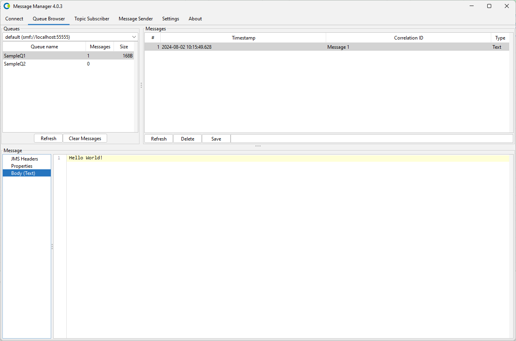Sort messages by Correlation ID column
This screenshot has width=516, height=341.
[x=408, y=38]
